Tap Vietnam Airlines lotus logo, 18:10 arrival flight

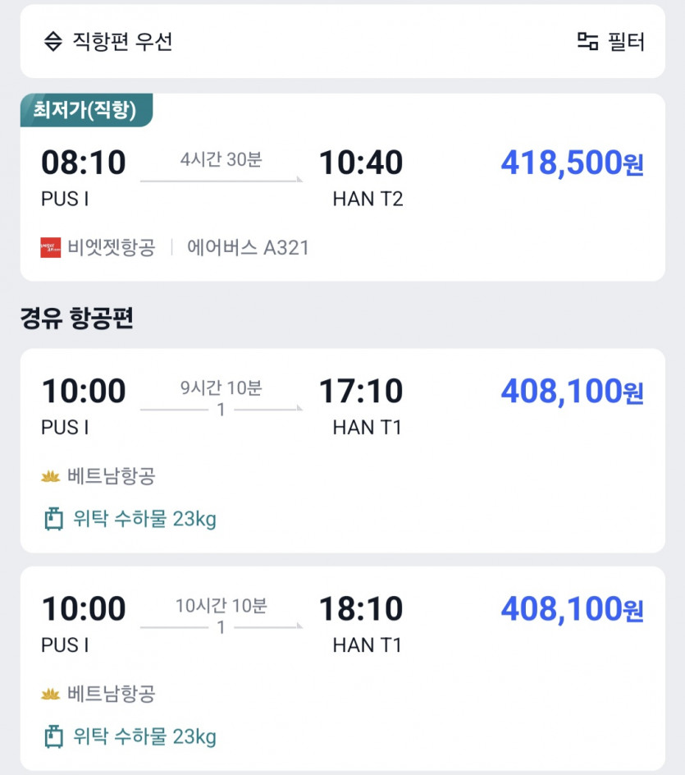click(x=51, y=695)
